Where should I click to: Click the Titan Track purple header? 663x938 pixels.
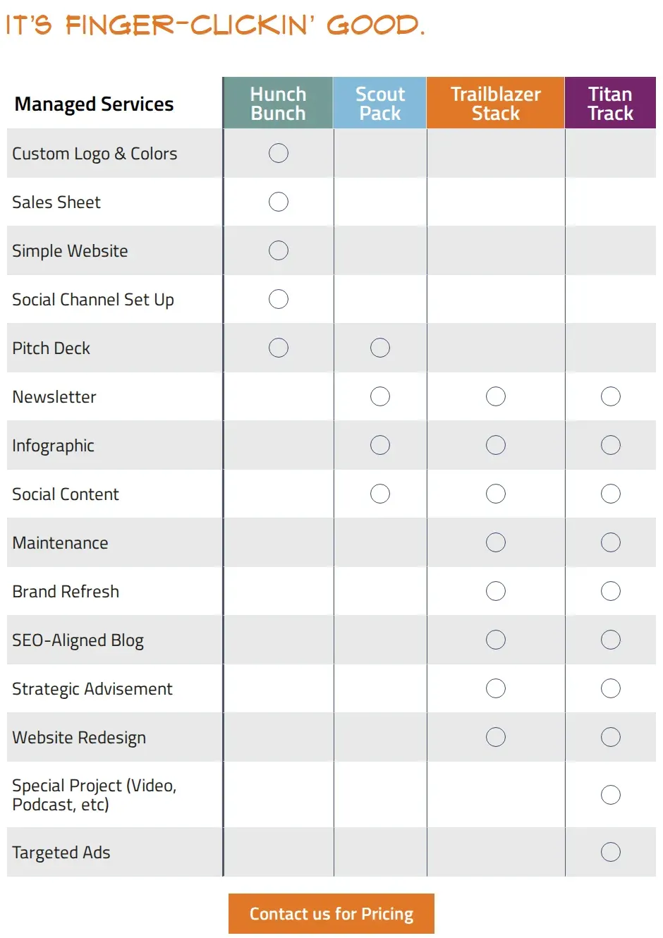coord(611,103)
